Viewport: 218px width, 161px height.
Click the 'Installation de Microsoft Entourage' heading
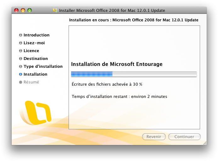click(x=117, y=64)
